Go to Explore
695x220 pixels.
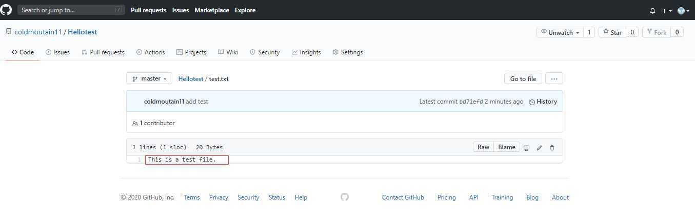pos(245,10)
